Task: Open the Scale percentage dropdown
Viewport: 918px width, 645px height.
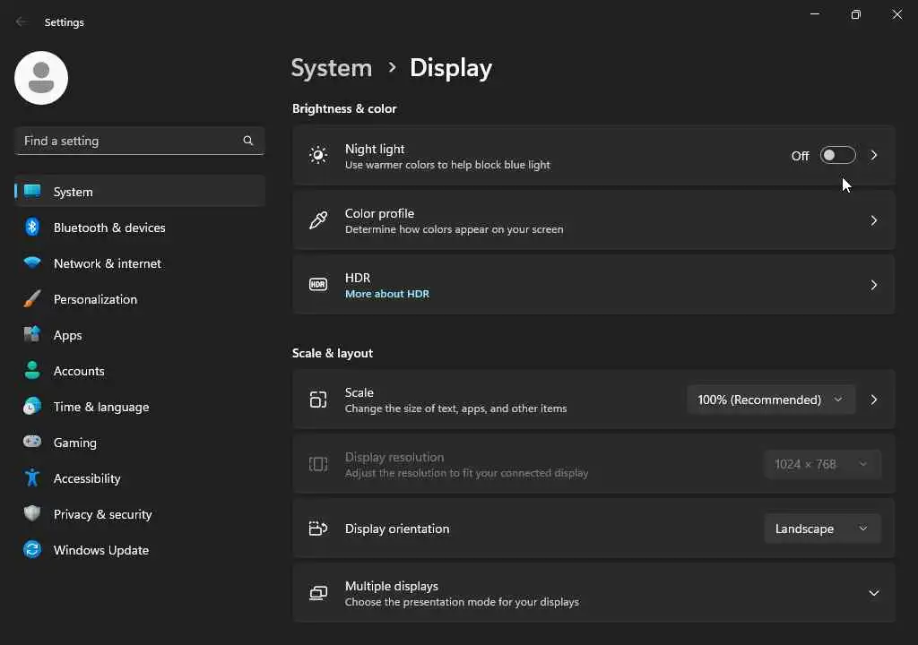Action: click(770, 400)
